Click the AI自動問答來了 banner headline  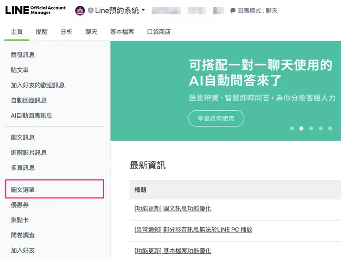point(235,80)
